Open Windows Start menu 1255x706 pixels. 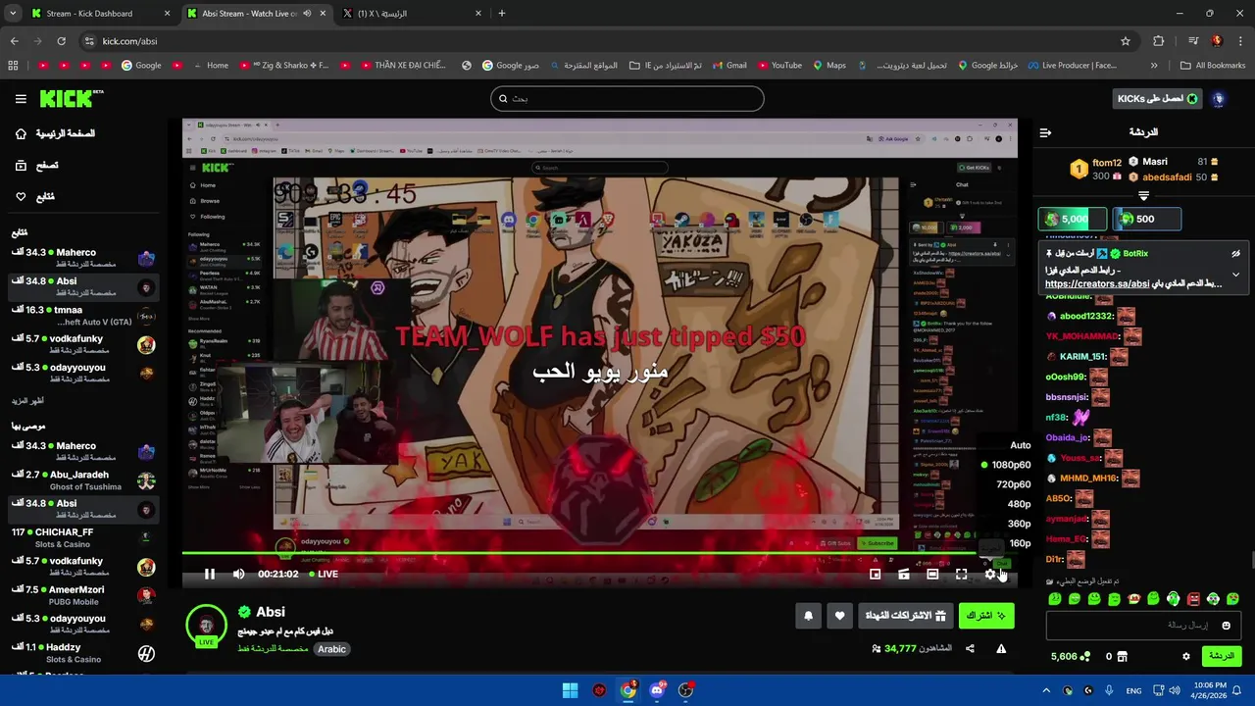coord(570,690)
